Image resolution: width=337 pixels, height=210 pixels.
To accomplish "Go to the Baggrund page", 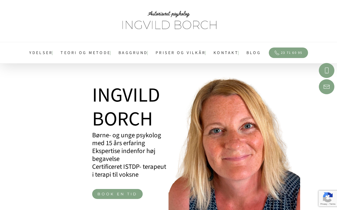I will click(133, 53).
